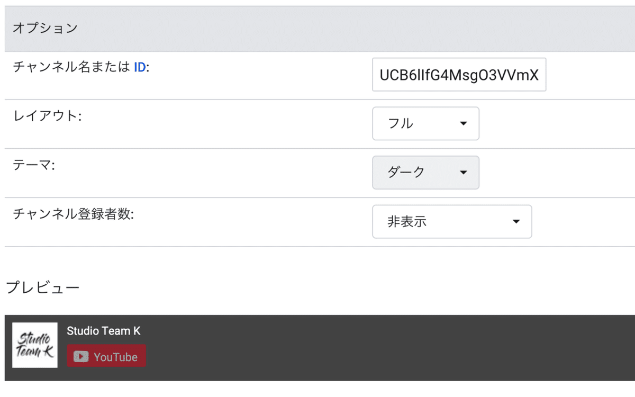Click the blank white area beside プレビュー heading
This screenshot has height=397, width=635.
(317, 287)
